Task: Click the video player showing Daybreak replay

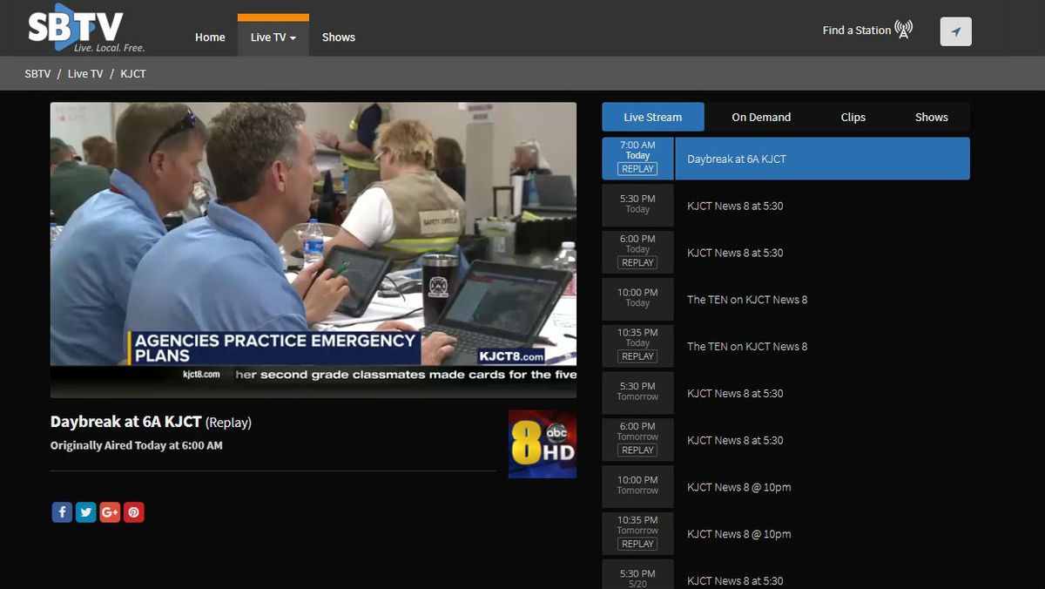Action: point(313,249)
